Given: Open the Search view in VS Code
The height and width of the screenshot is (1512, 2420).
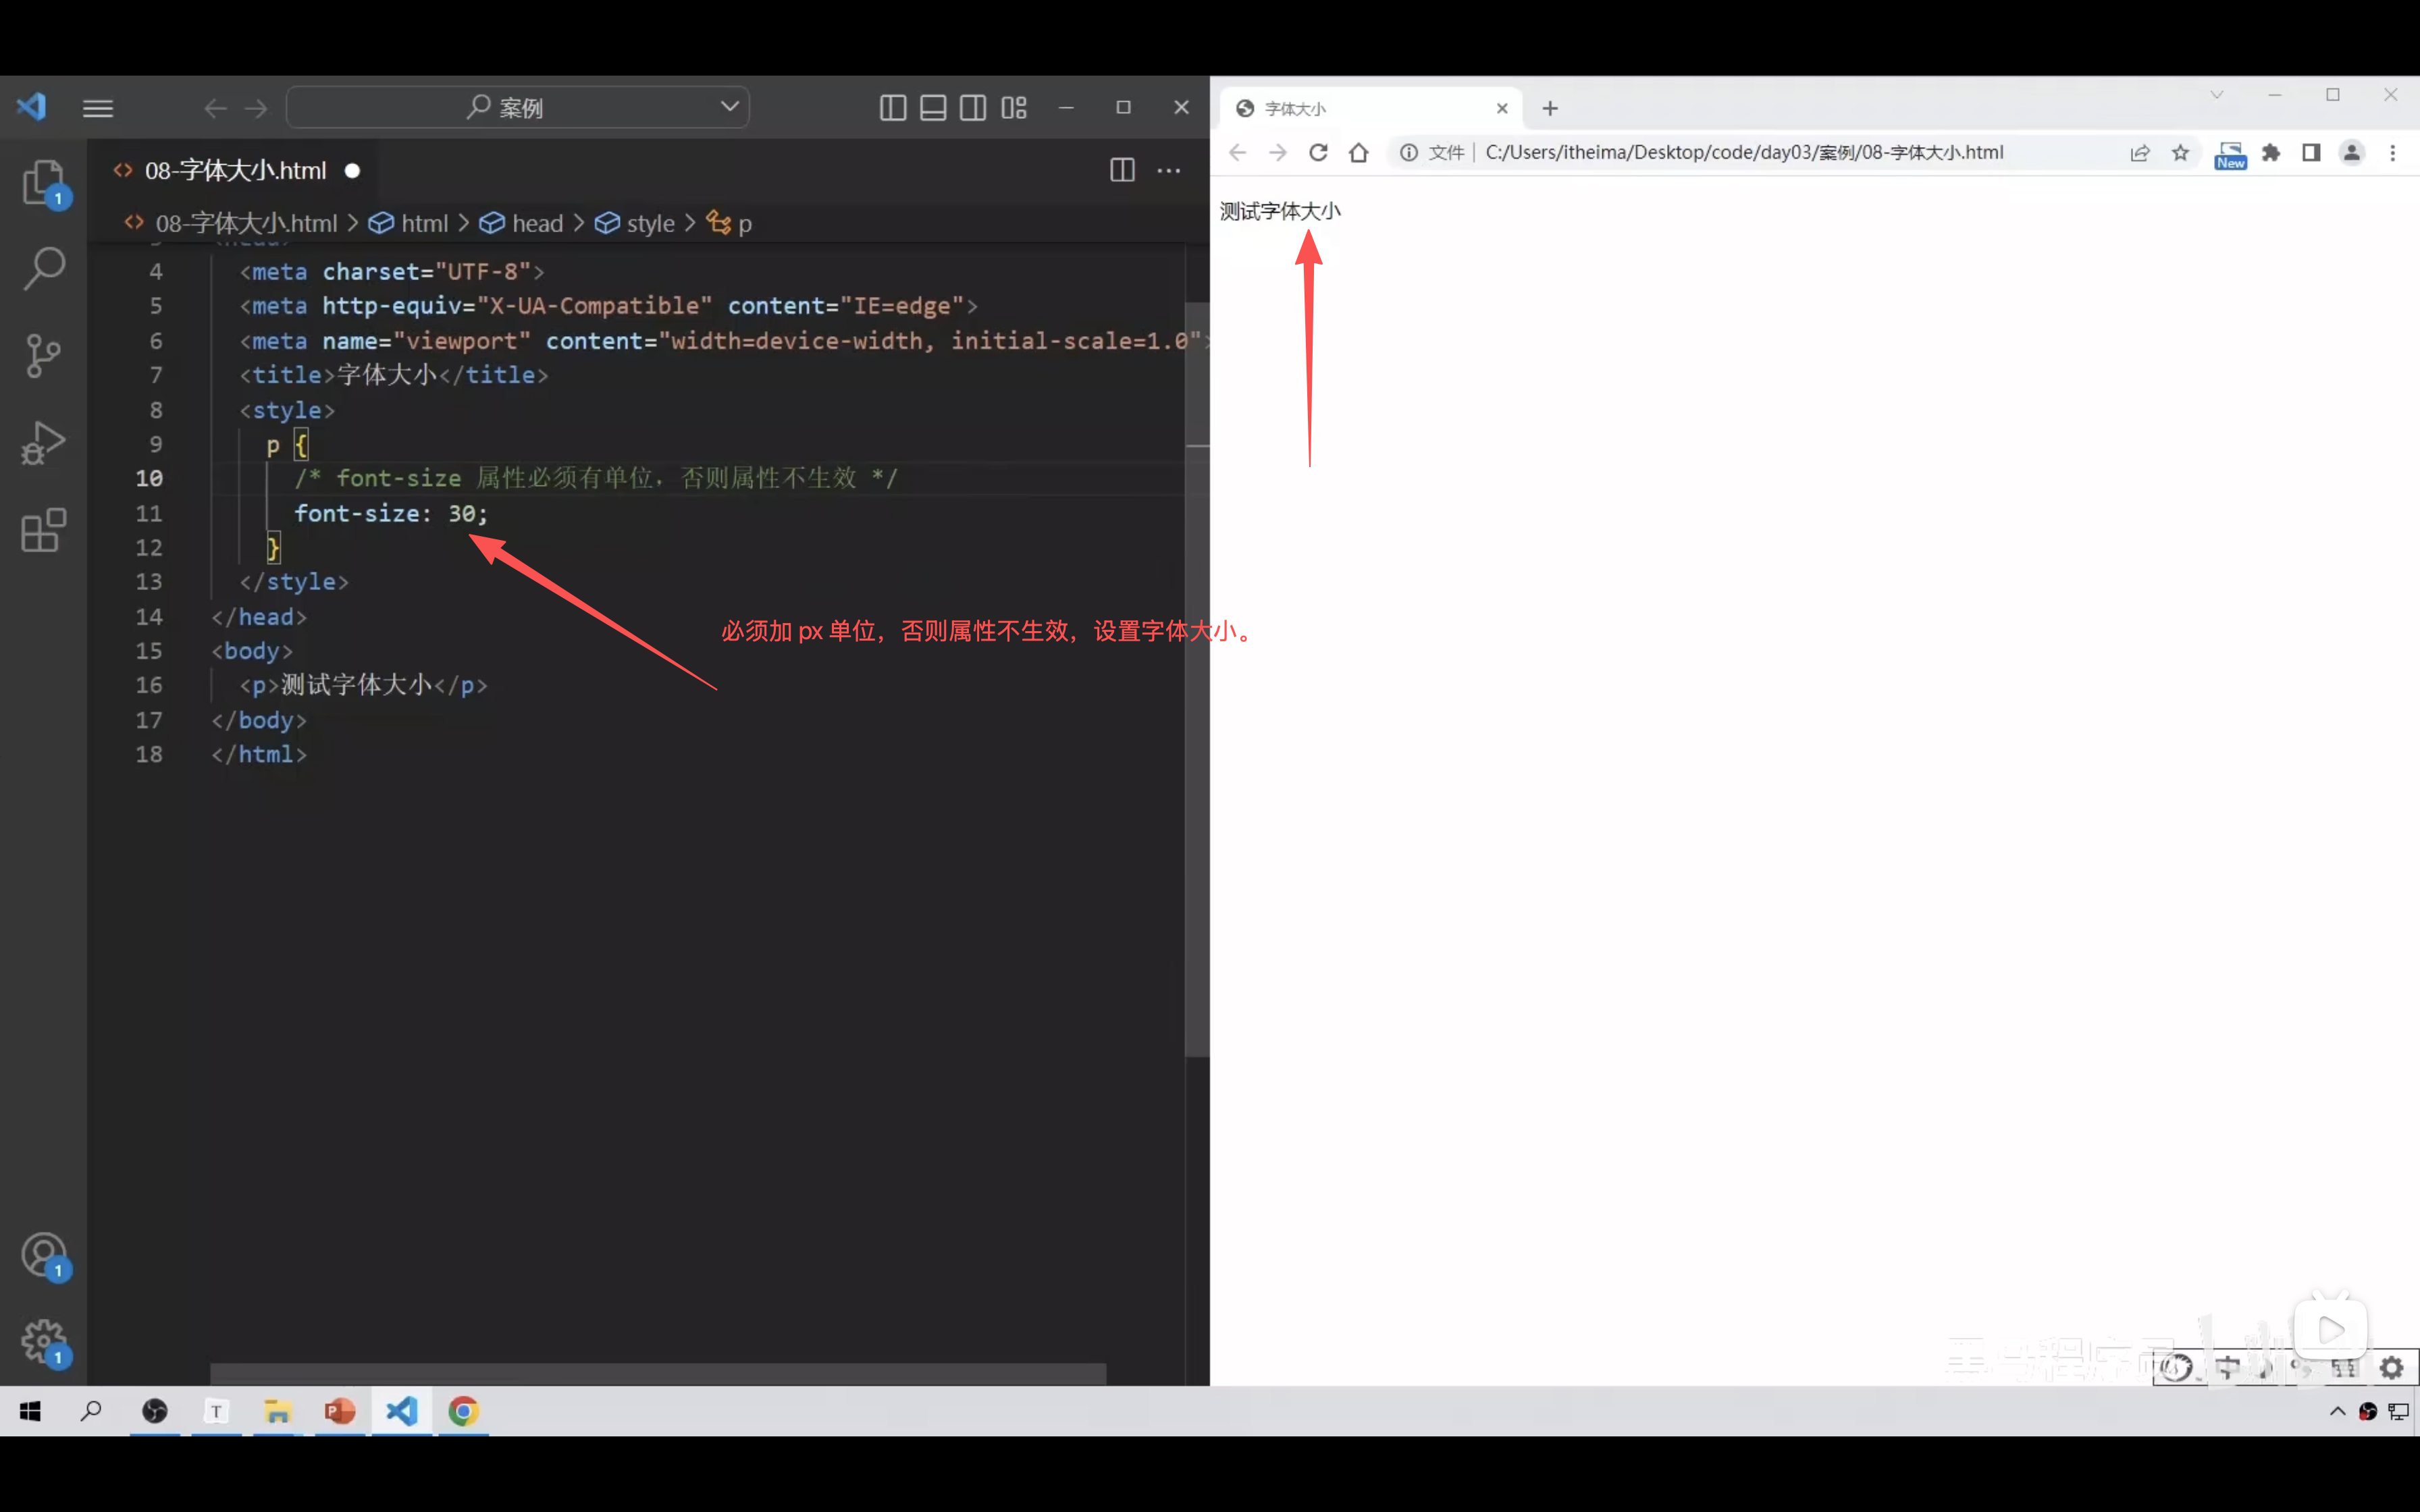Looking at the screenshot, I should point(44,268).
